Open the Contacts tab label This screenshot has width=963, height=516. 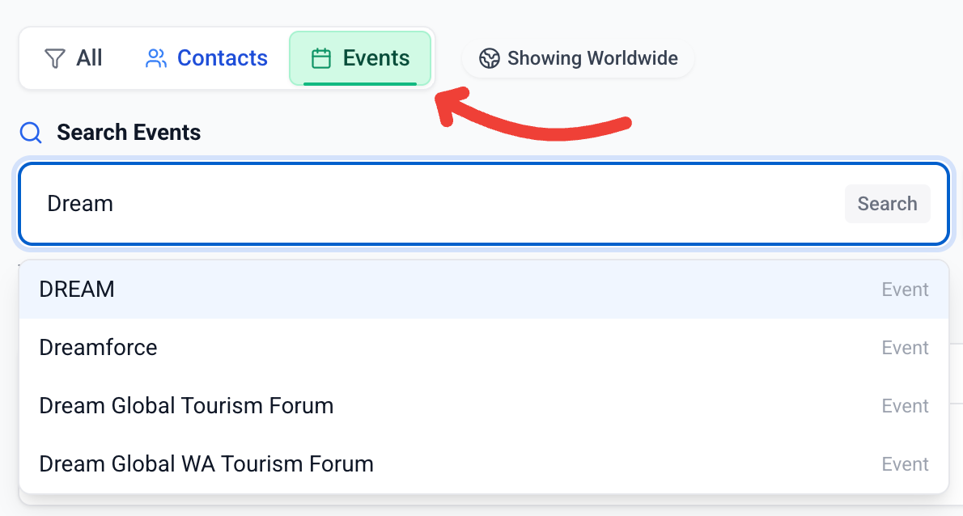tap(222, 58)
